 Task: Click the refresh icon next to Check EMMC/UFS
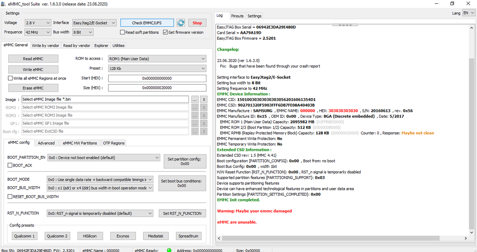181,23
